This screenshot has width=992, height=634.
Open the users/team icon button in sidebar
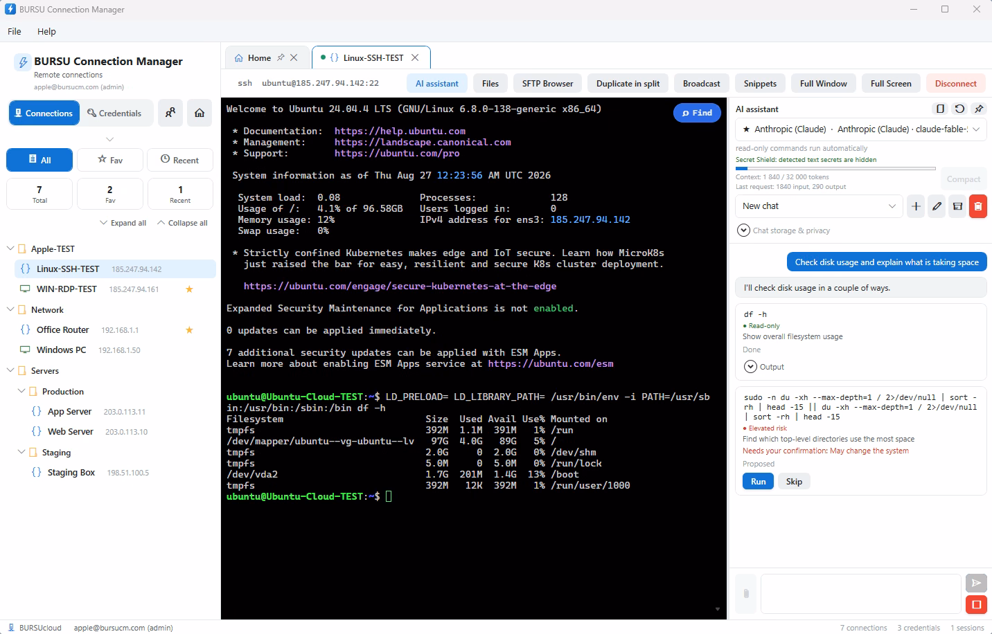click(170, 113)
